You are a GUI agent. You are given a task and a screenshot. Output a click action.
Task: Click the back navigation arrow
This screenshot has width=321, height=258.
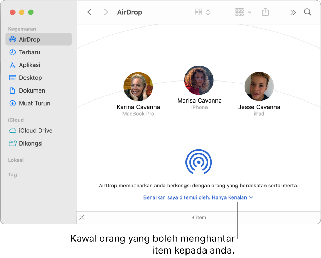[x=89, y=12]
